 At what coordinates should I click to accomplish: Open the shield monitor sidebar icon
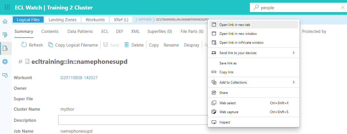[5, 75]
